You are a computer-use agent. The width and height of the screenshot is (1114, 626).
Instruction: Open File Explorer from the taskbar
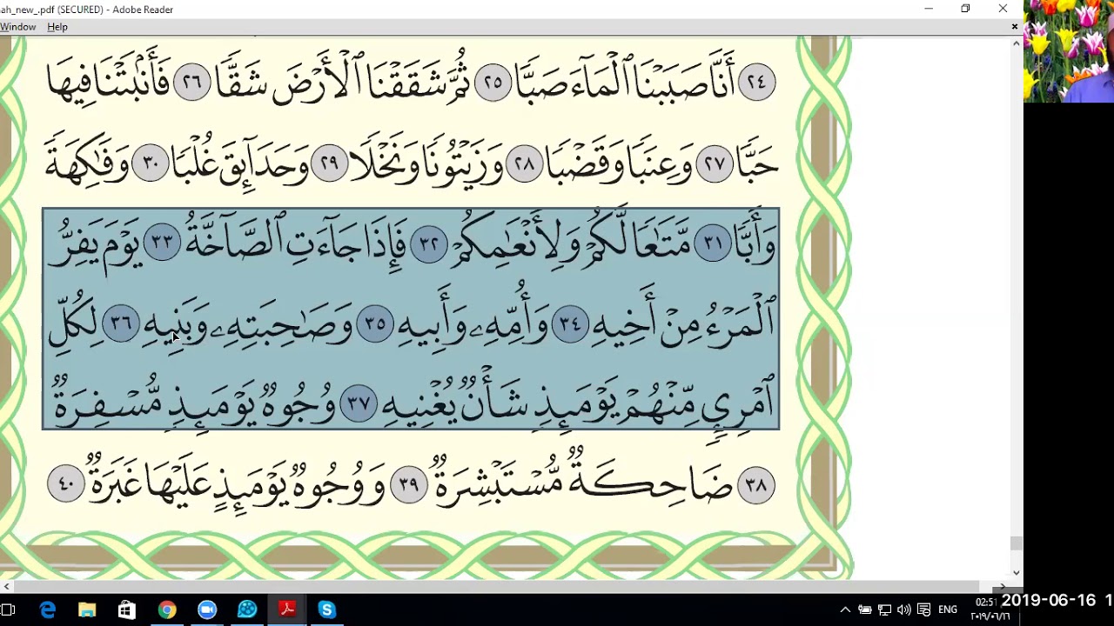[87, 610]
